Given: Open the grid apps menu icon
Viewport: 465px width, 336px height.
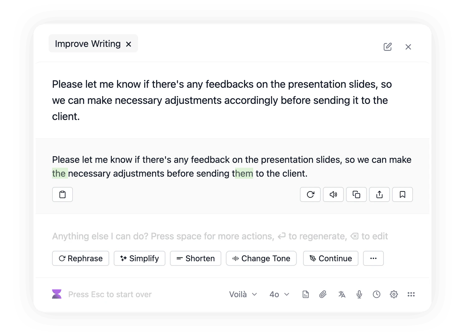Looking at the screenshot, I should pos(411,294).
